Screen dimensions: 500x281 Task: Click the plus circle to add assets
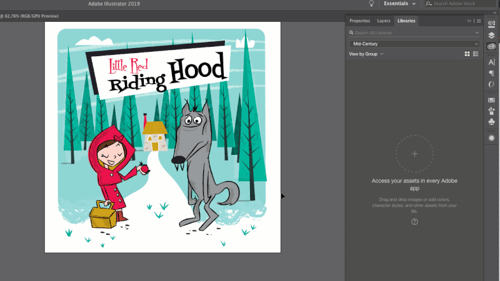click(414, 154)
